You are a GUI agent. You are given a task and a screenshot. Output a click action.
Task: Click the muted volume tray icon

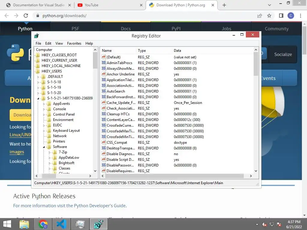coord(264,224)
